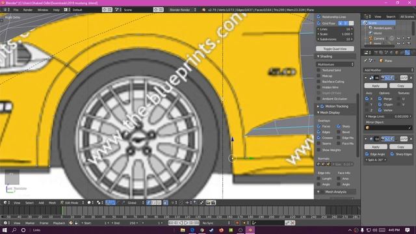Click the timeline play button
Screen dimensions: 416x234
186,223
